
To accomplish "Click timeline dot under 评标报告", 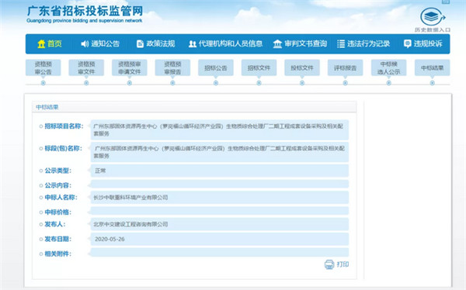I will [x=345, y=83].
